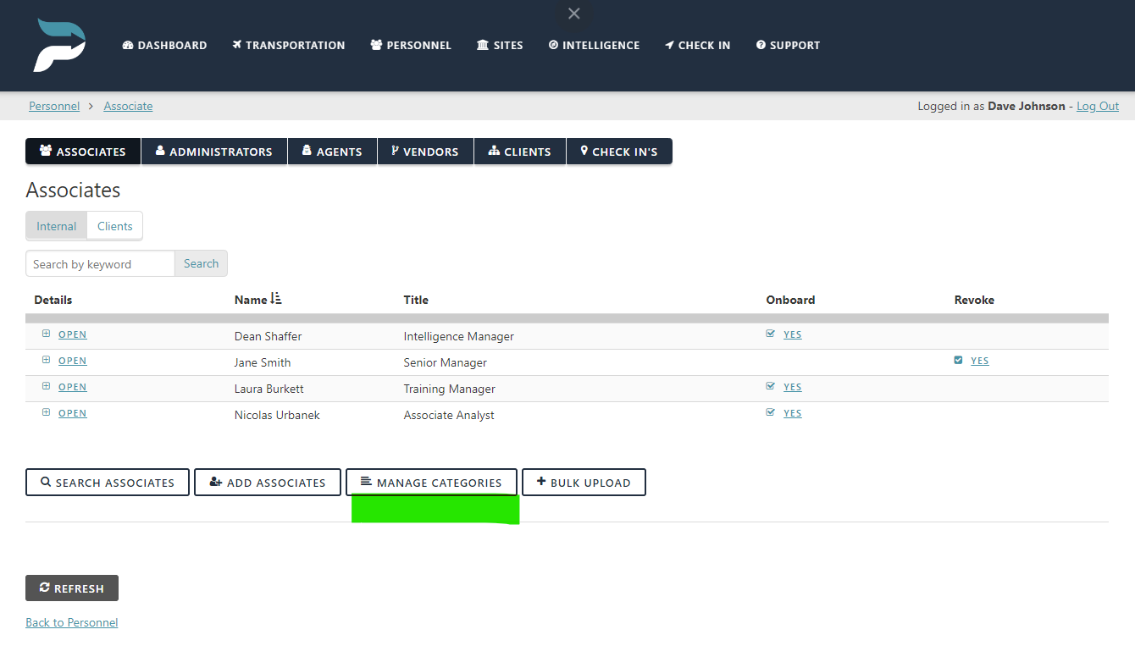
Task: Open the Vendors tab
Action: pyautogui.click(x=425, y=151)
